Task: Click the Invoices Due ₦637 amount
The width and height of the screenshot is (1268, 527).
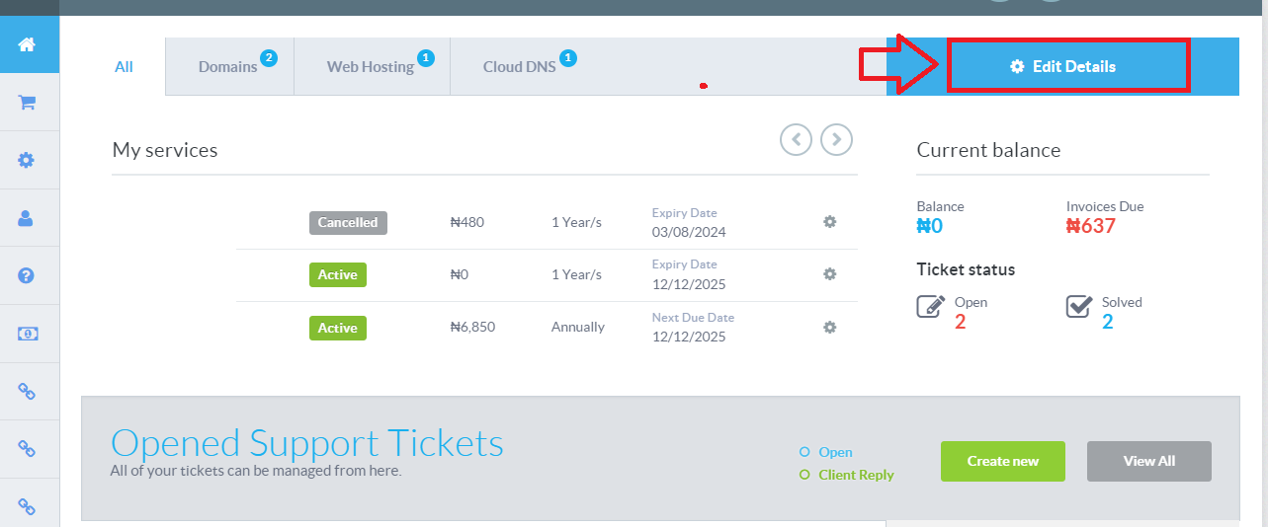Action: (1090, 226)
